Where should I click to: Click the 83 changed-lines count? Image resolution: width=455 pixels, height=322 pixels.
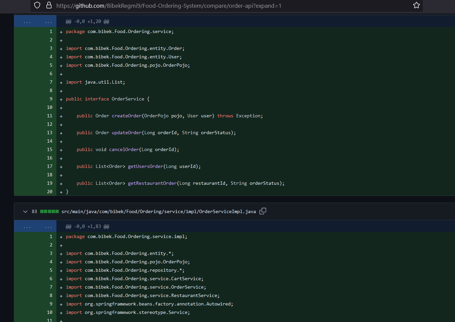tap(34, 211)
